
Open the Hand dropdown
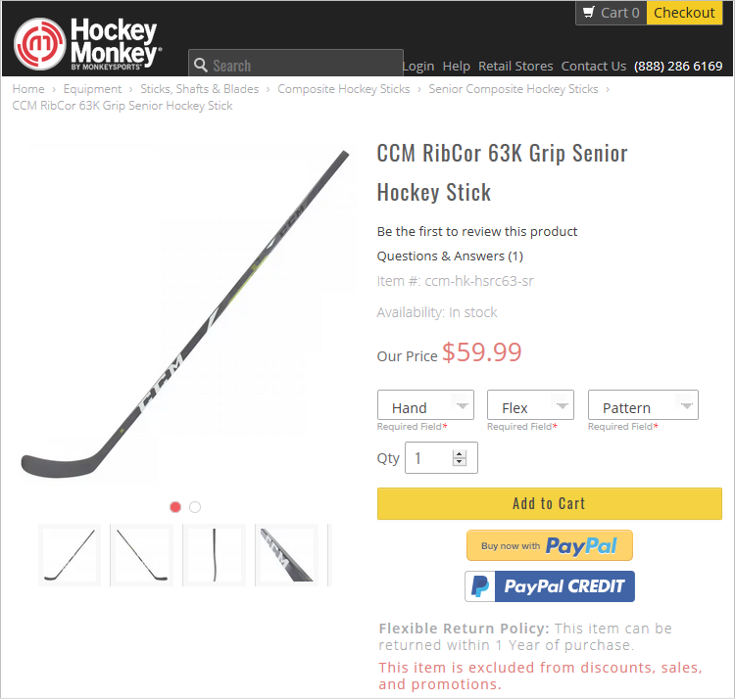(425, 405)
